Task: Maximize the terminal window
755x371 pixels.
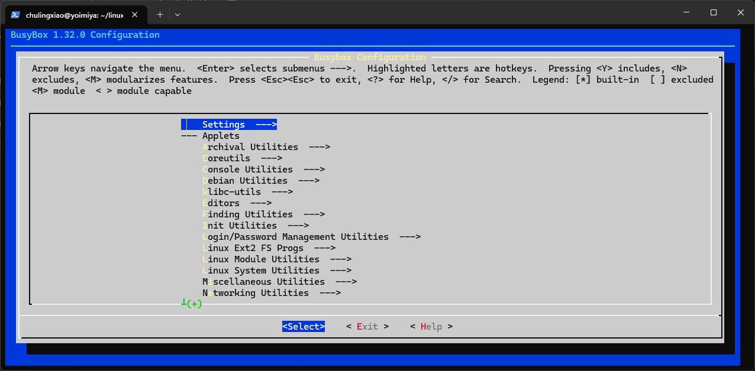Action: 714,12
